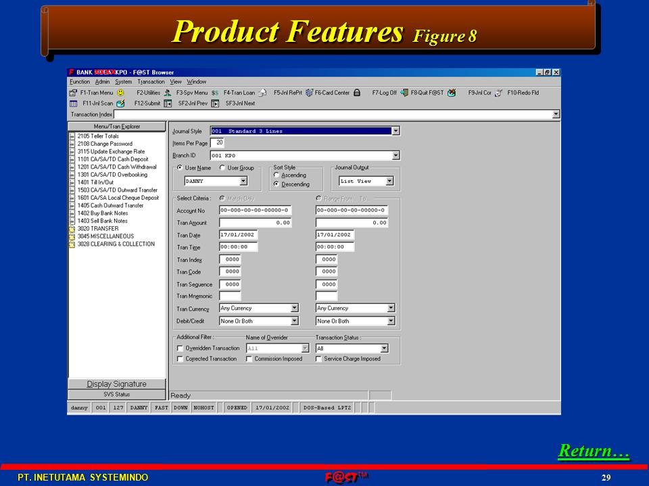Open the Admin menu
The width and height of the screenshot is (649, 486).
(x=102, y=82)
